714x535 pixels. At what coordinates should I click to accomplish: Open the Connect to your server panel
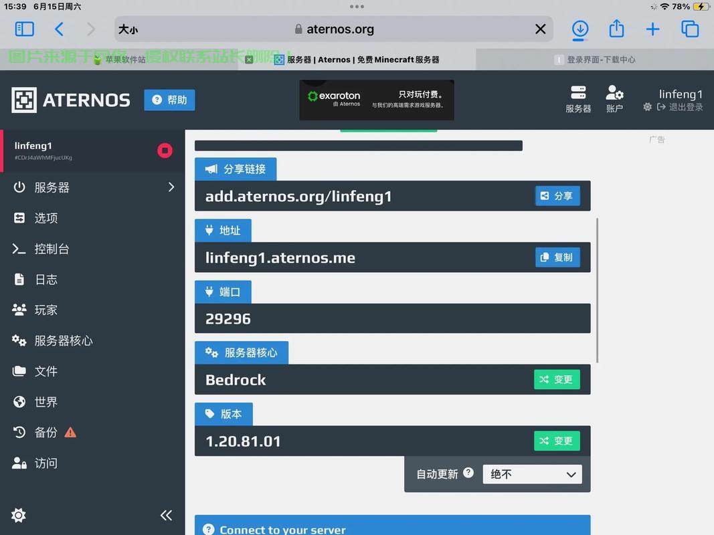(x=393, y=526)
